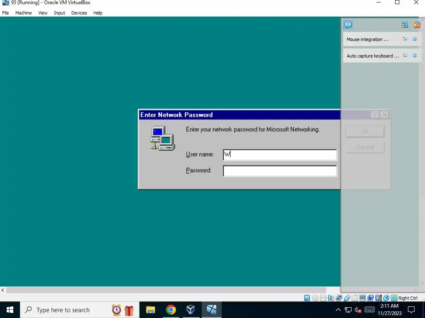
Task: Click the User name text field
Action: pyautogui.click(x=280, y=155)
